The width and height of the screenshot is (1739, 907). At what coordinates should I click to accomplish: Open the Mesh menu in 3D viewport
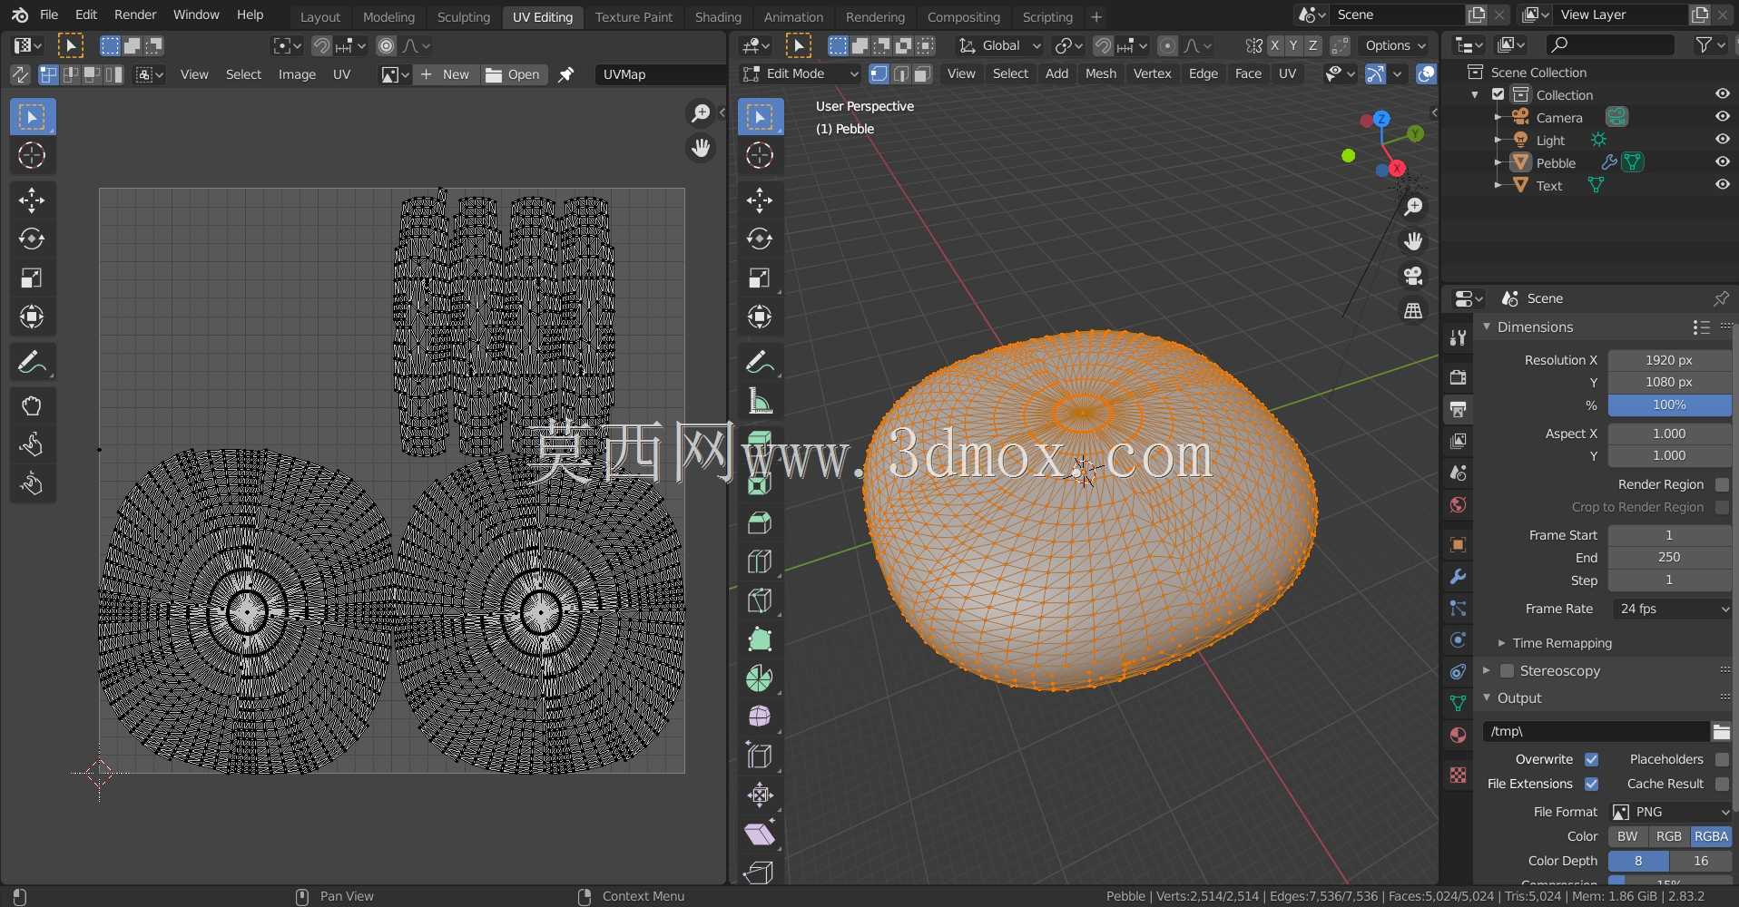coord(1100,73)
